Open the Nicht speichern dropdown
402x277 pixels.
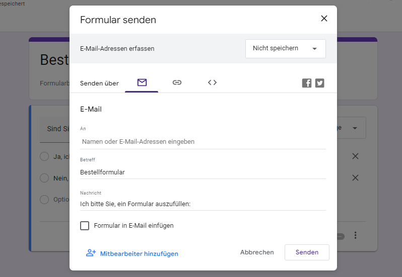(x=285, y=49)
